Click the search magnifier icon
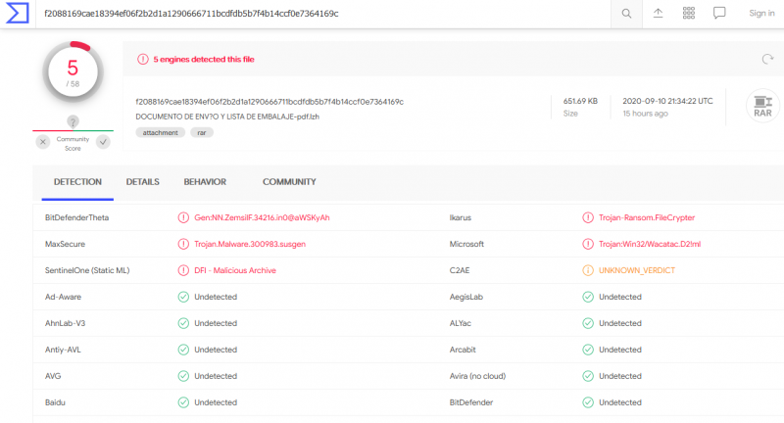This screenshot has width=784, height=423. click(626, 13)
